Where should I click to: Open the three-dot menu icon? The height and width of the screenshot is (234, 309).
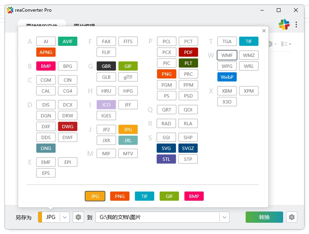coord(296,24)
